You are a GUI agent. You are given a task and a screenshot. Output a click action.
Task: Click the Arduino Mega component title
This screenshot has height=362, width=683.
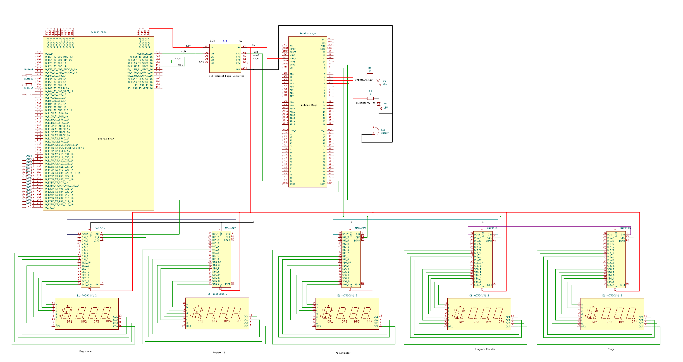pos(307,33)
